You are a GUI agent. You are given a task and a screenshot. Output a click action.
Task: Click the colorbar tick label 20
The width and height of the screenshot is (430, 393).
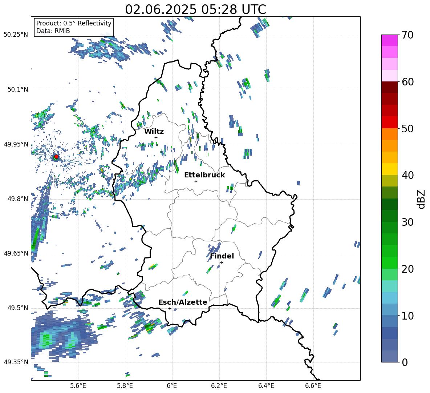pyautogui.click(x=407, y=269)
